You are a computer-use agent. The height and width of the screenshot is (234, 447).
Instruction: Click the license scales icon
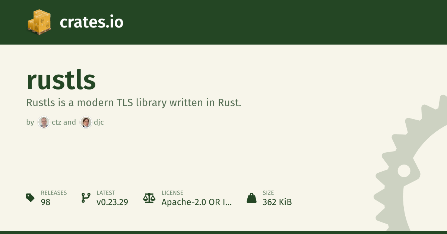coord(149,198)
